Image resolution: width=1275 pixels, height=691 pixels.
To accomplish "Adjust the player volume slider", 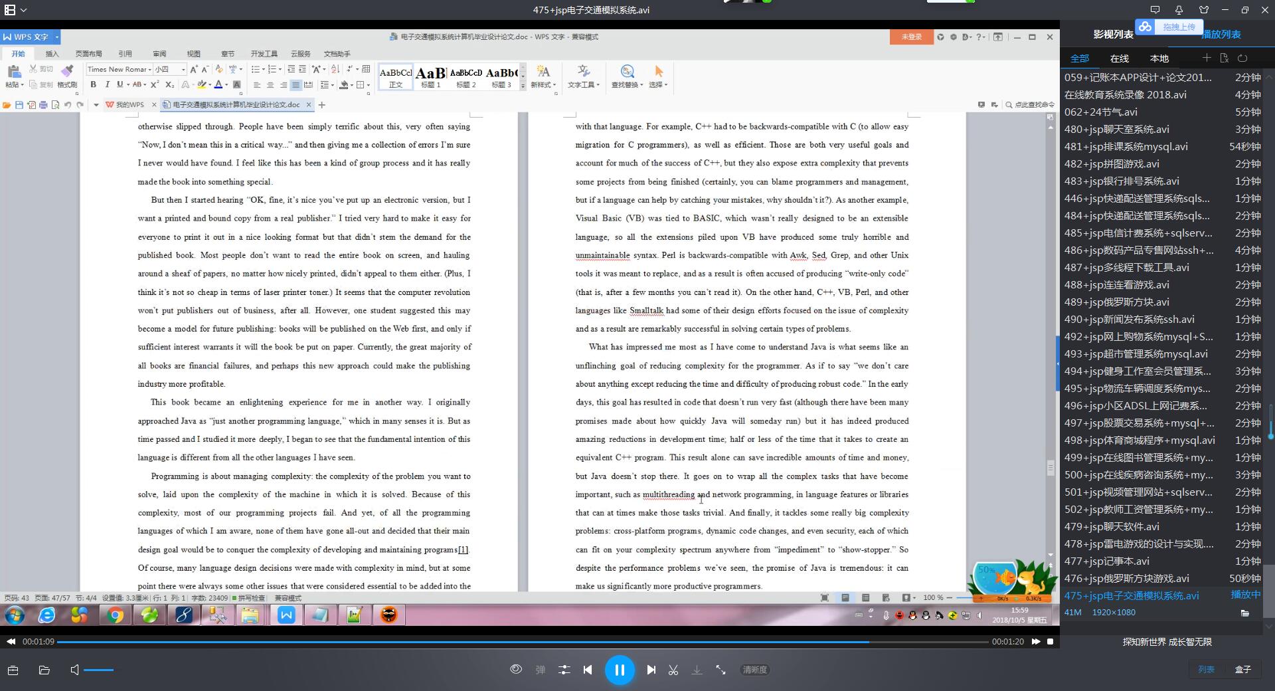I will [98, 670].
